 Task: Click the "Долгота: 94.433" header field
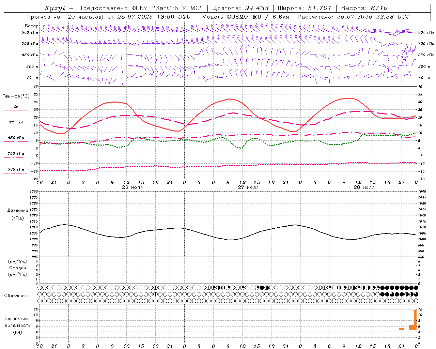240,8
